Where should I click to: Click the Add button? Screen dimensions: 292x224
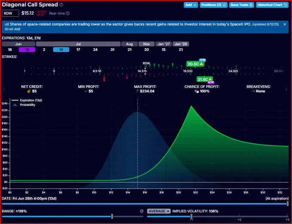coord(191,5)
